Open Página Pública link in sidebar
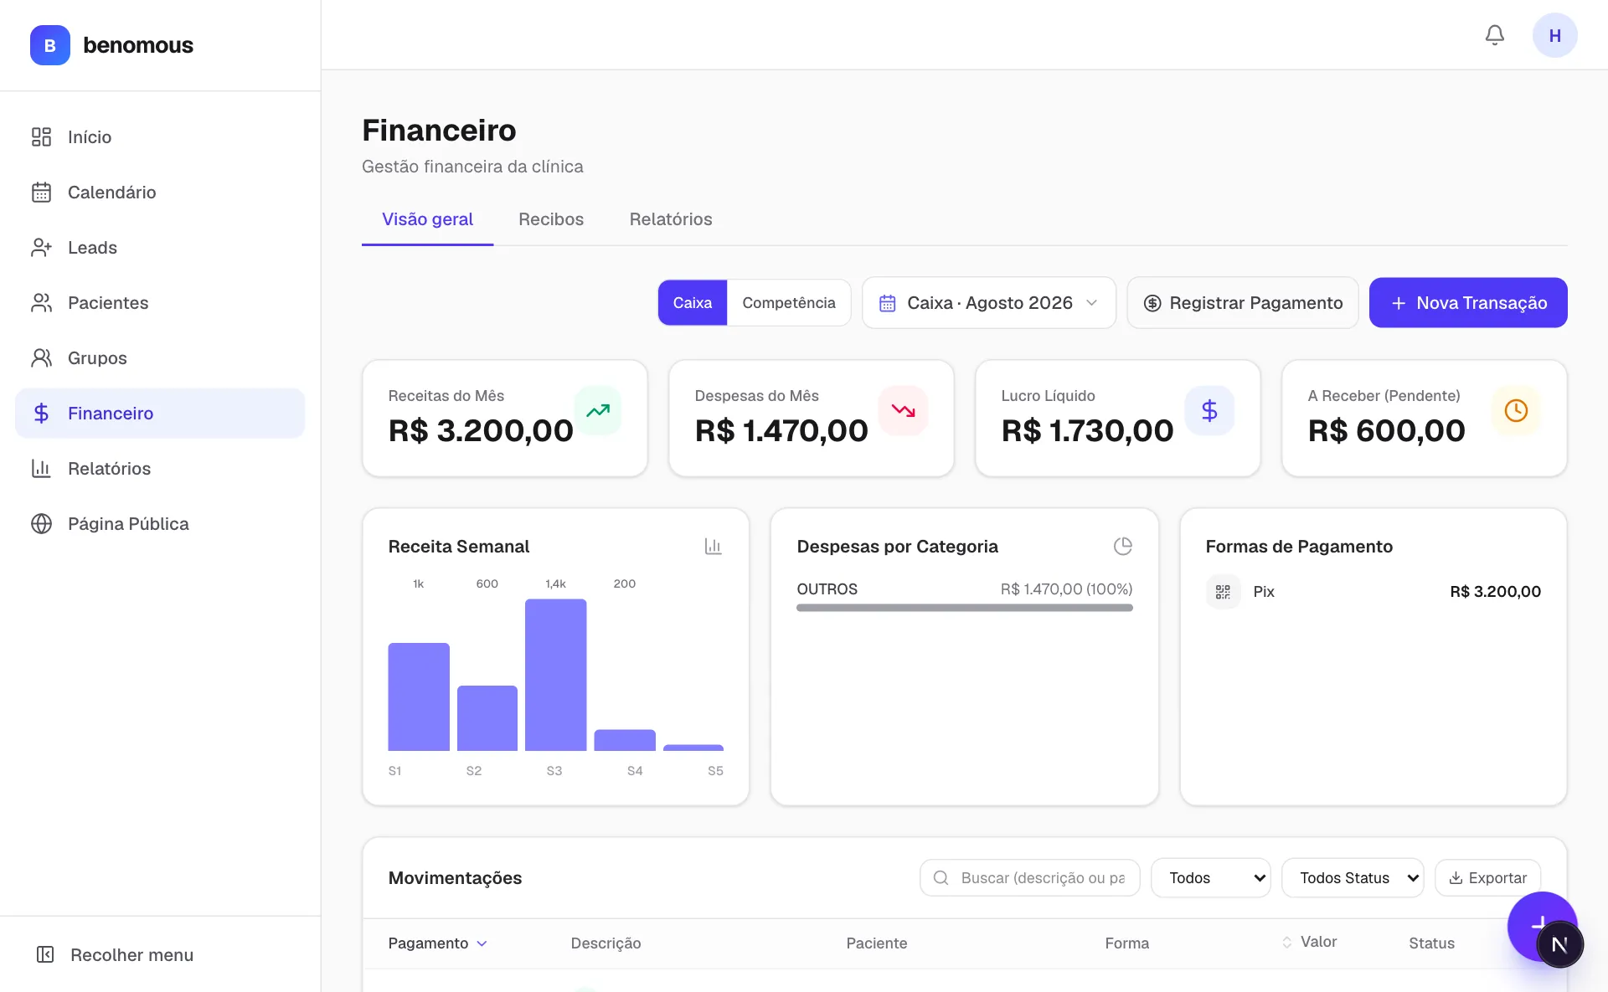 click(x=160, y=523)
